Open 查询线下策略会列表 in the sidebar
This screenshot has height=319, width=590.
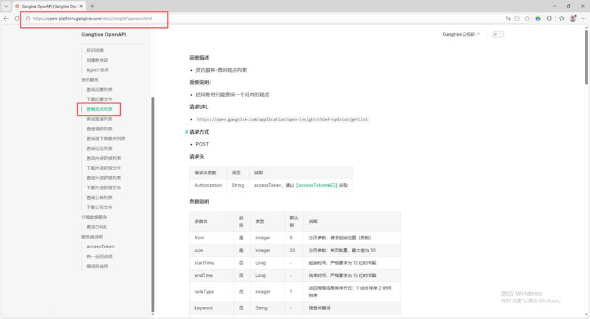point(105,138)
